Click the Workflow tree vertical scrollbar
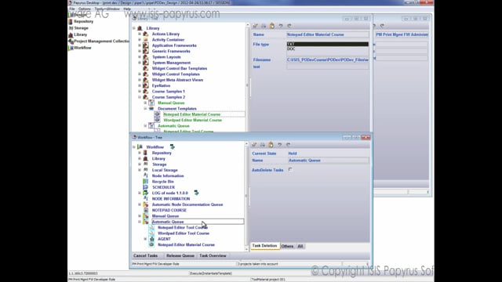502x282 pixels. (x=246, y=196)
